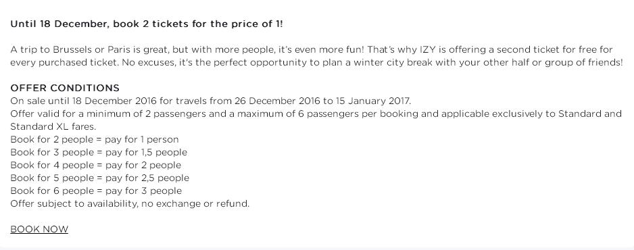Screen dimensions: 634x250
Task: Click the 'group of friends!' phrase
Action: click(583, 63)
